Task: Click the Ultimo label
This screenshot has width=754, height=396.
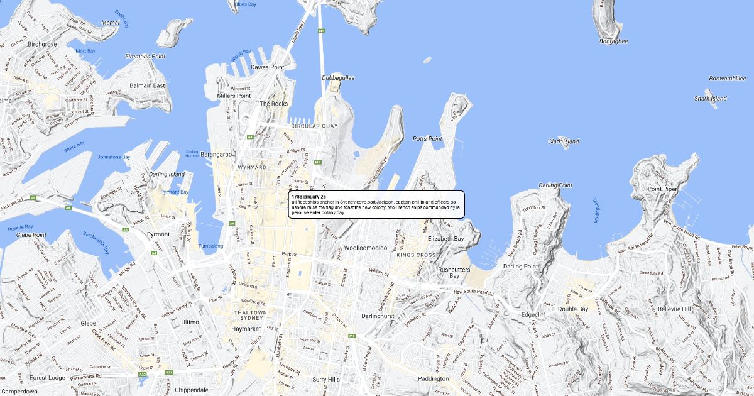Action: [x=189, y=322]
